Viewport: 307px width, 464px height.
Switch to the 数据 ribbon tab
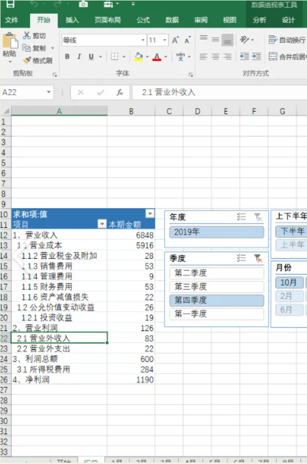(x=172, y=20)
